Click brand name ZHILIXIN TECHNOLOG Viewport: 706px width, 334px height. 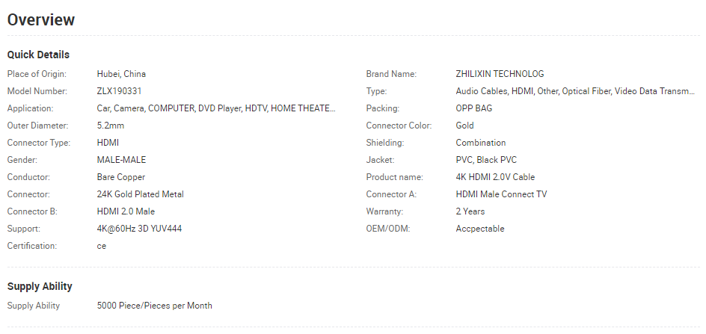tap(500, 74)
